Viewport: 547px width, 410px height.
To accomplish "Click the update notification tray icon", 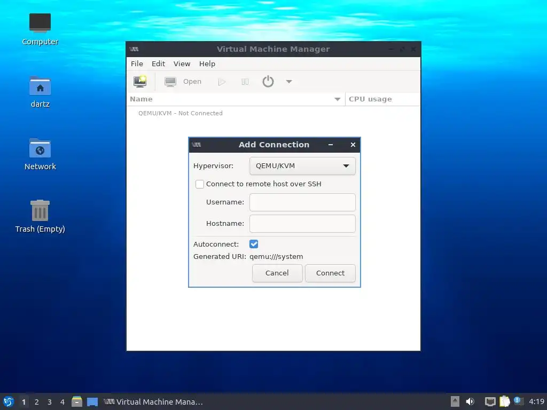I will [519, 401].
